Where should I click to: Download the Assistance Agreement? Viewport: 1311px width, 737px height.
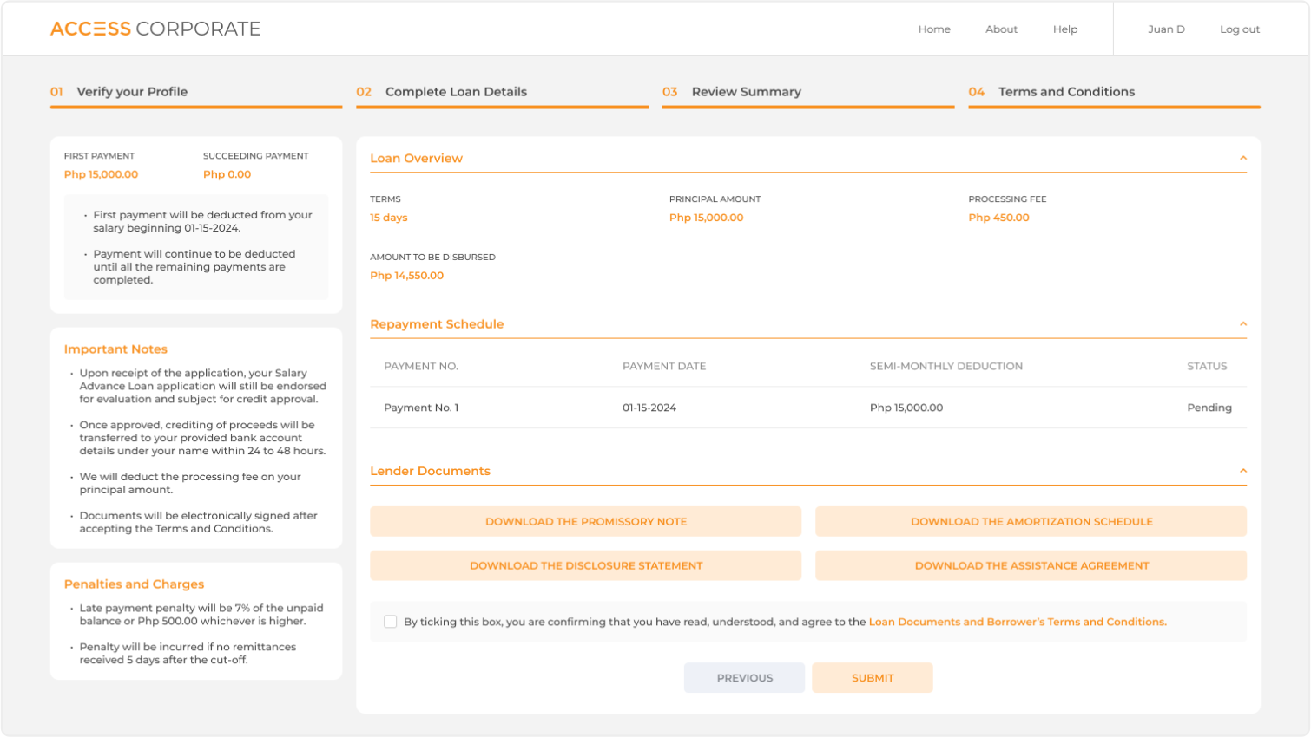coord(1031,565)
